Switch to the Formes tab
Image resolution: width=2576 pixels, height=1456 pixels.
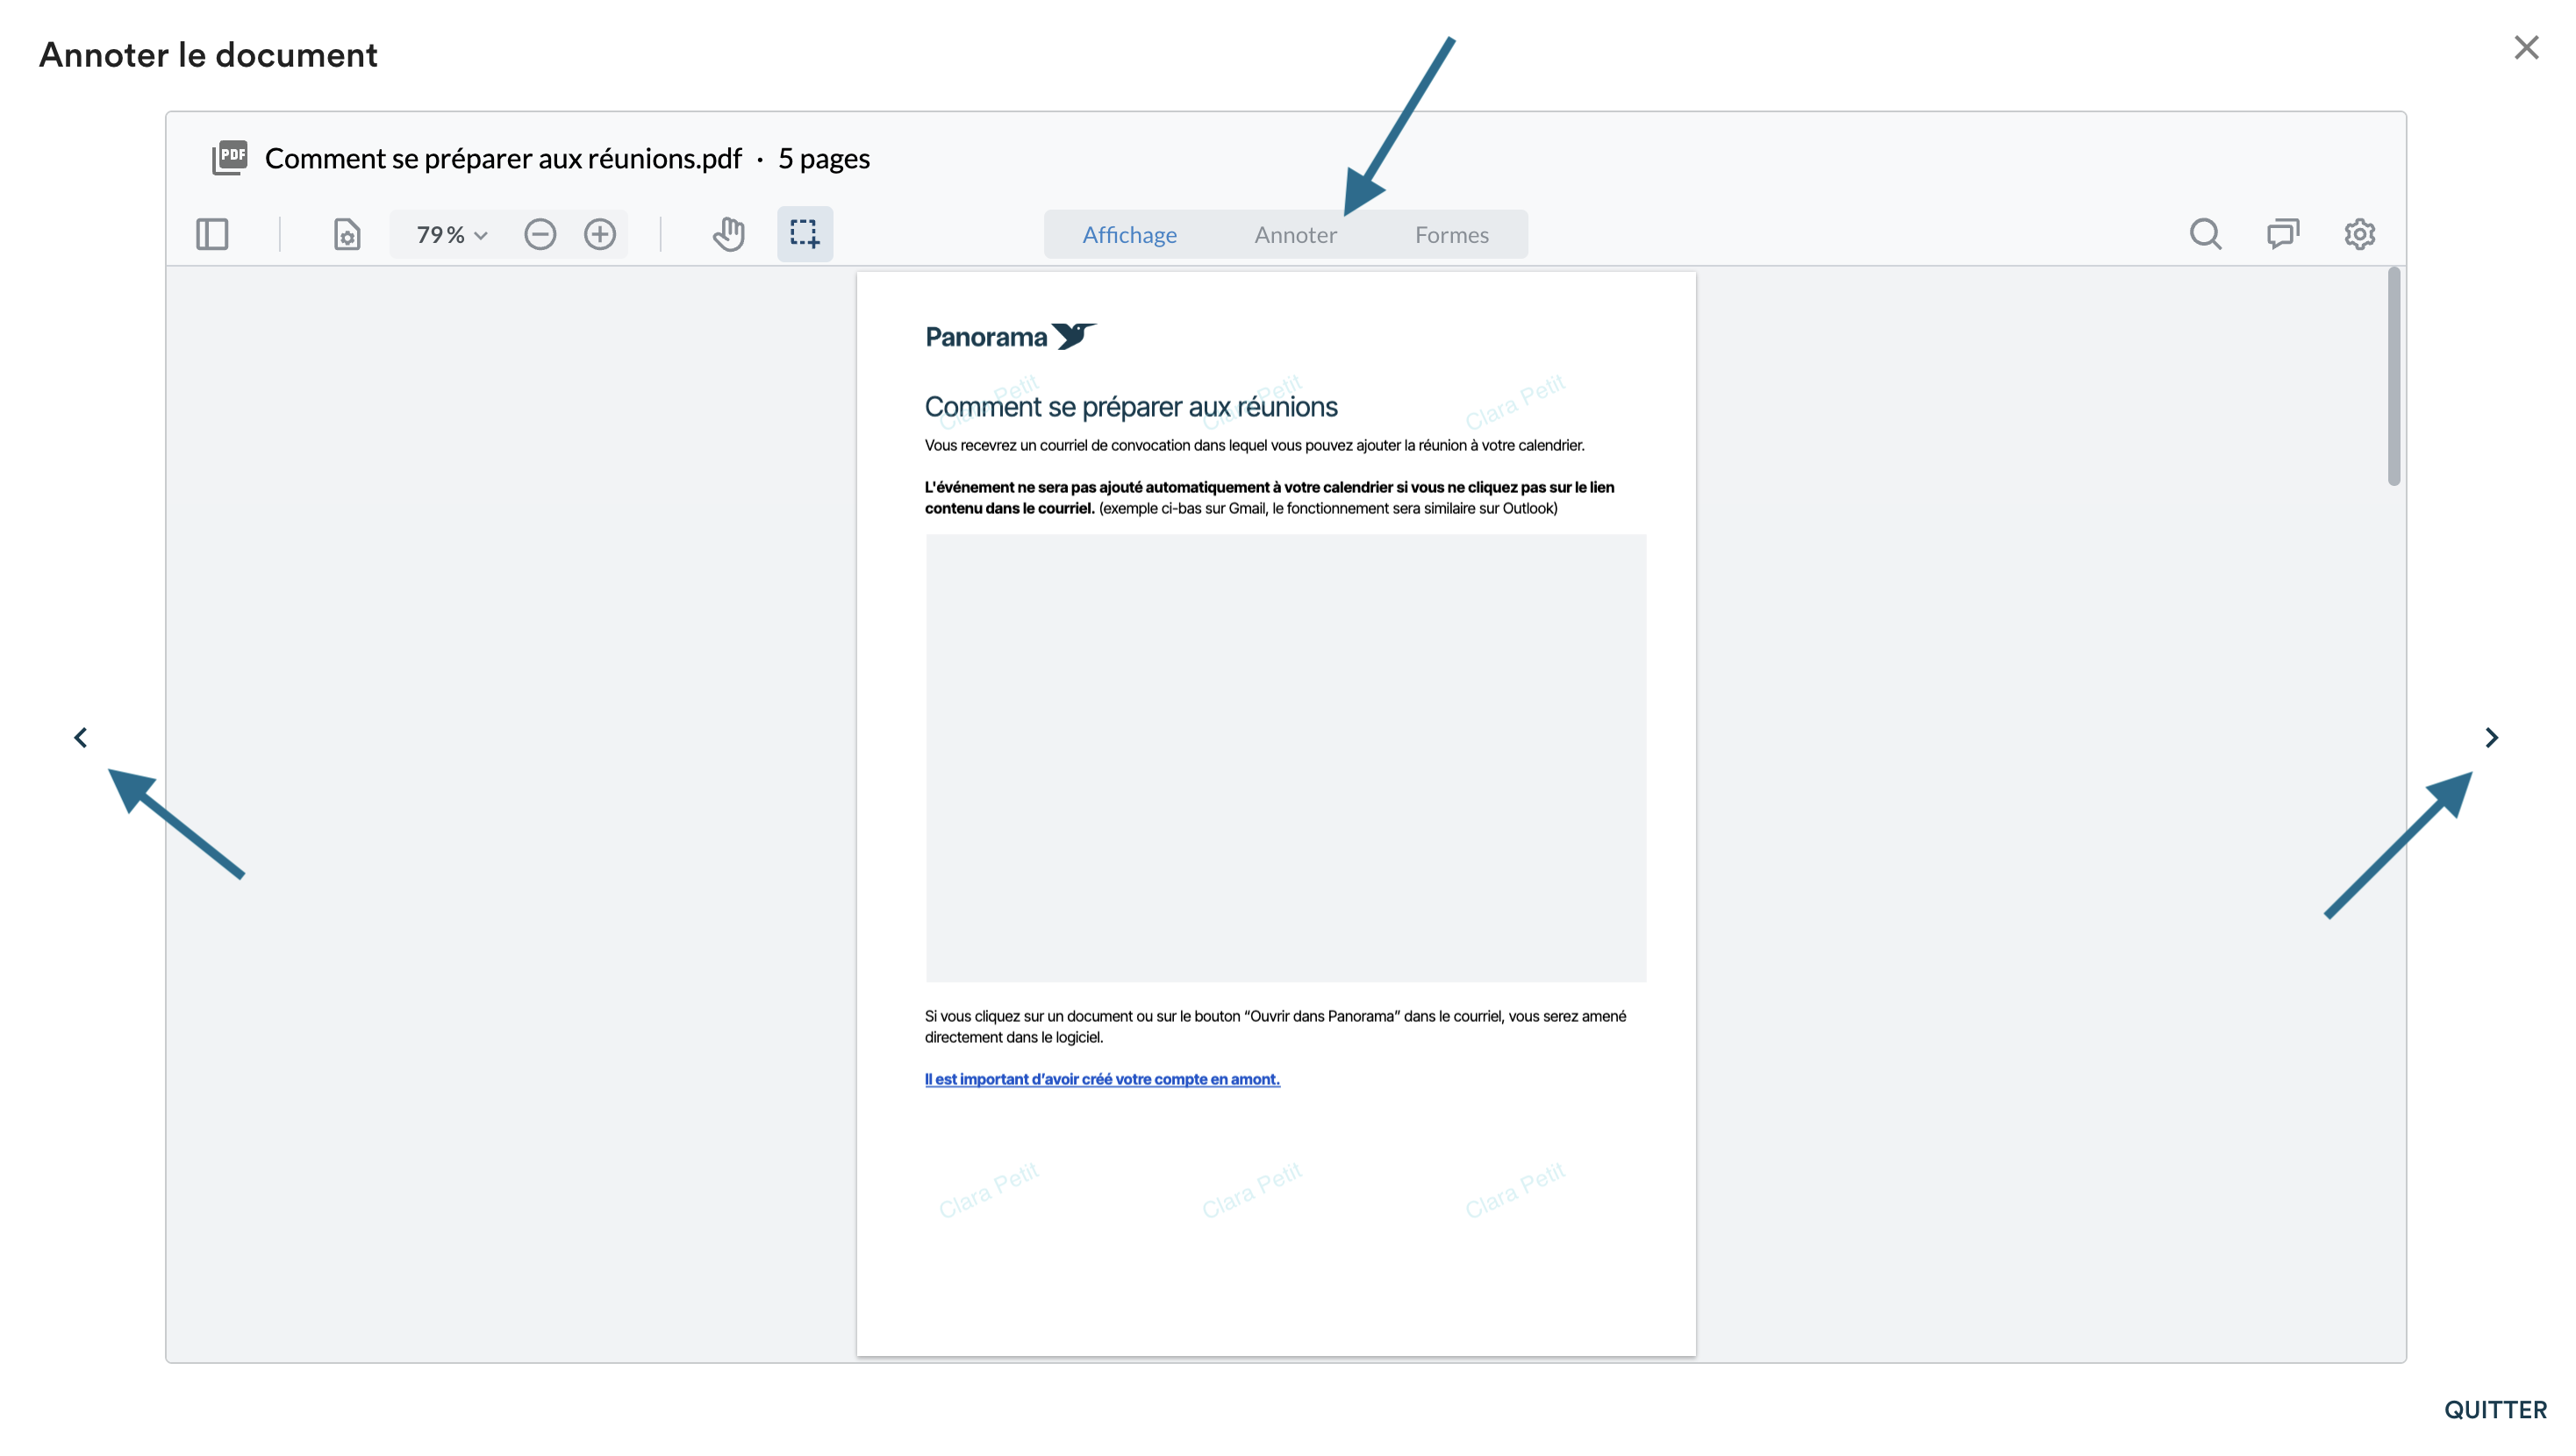(1451, 234)
